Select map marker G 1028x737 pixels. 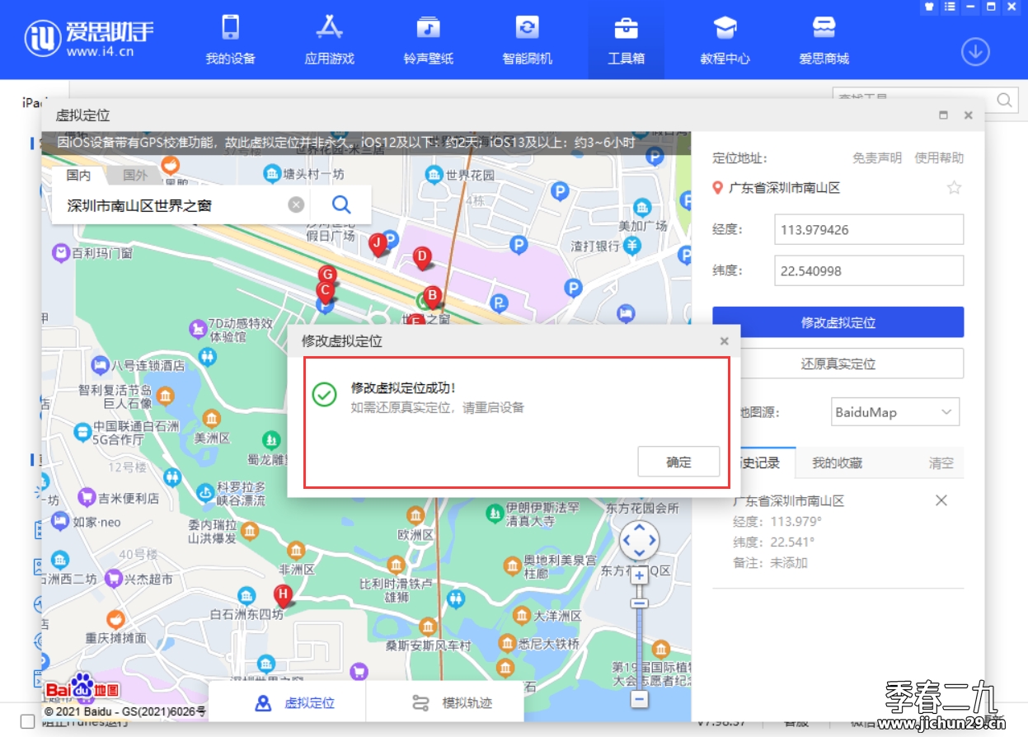[327, 275]
